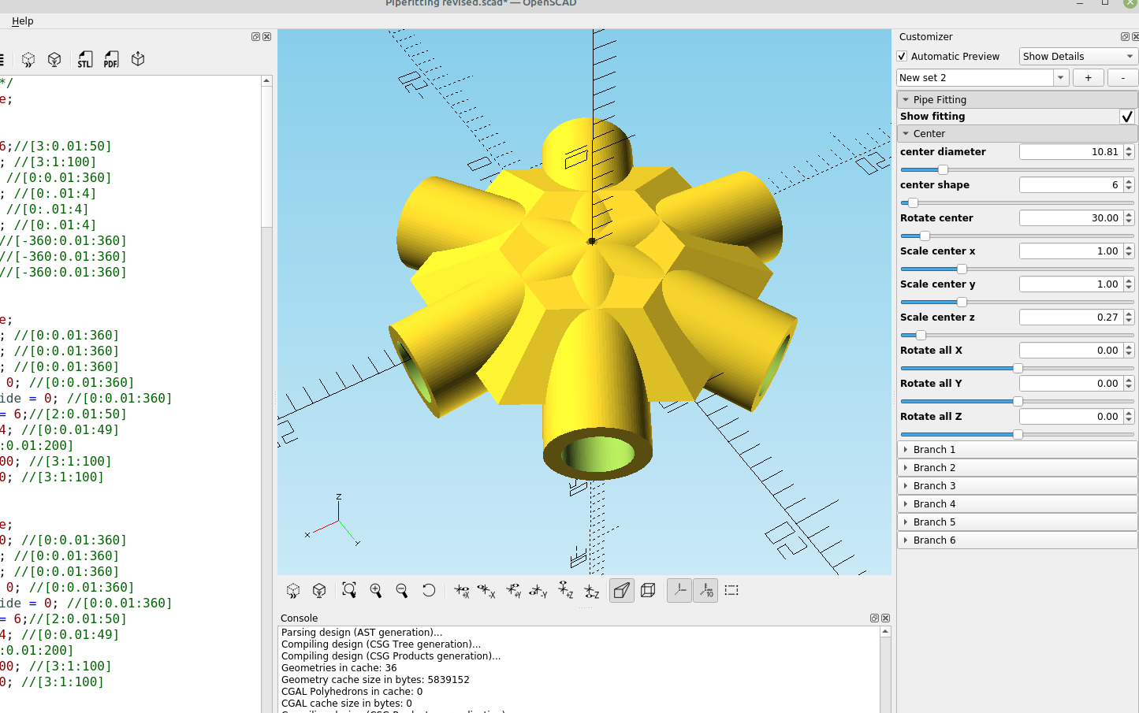Screen dimensions: 1139x713
Task: Open the Show Details dropdown
Action: click(1078, 56)
